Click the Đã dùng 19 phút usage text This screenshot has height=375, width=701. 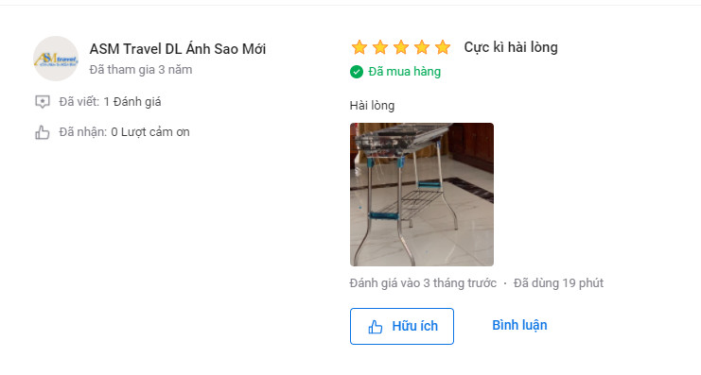pos(558,283)
